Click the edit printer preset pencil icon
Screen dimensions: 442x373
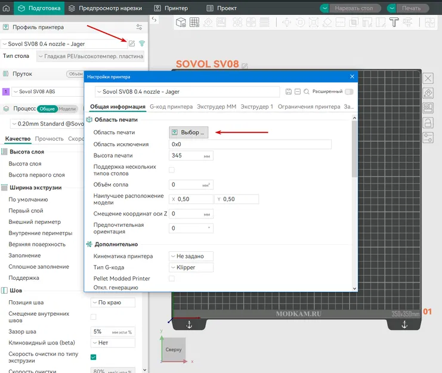[132, 44]
